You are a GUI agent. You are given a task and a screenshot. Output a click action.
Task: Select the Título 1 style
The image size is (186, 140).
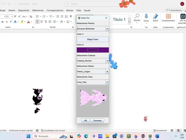point(119,20)
